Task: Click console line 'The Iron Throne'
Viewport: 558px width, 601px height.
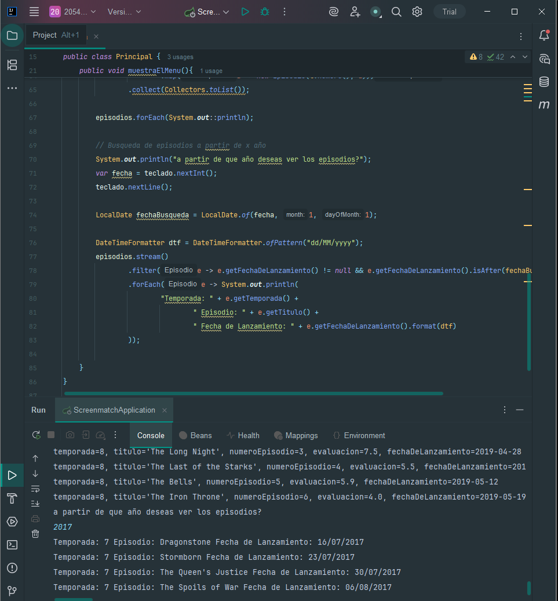Action: click(x=289, y=497)
